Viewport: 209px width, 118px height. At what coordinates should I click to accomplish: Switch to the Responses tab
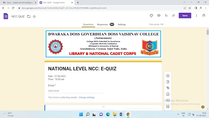coord(105,25)
